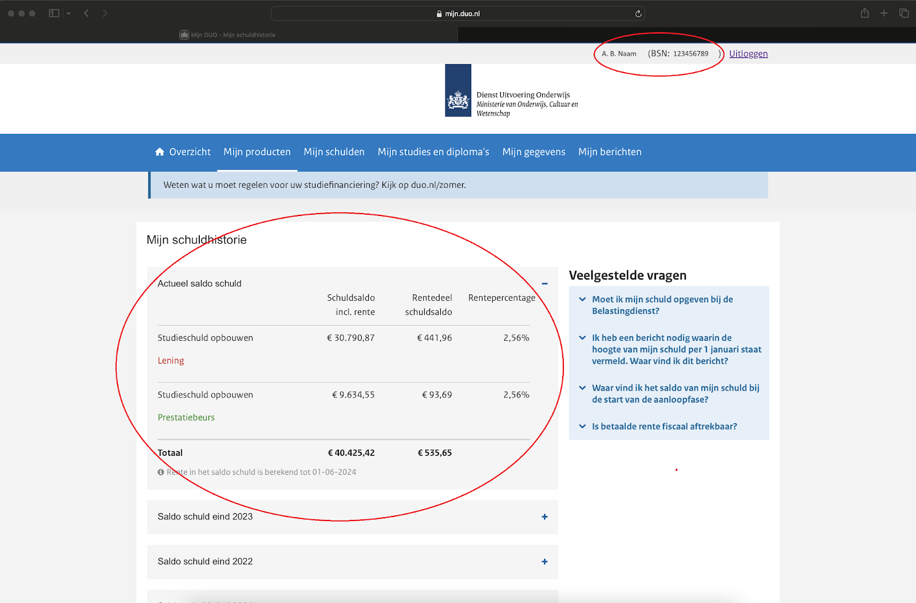Click the € 30.790,87 schuldsaldo value
This screenshot has height=603, width=916.
coord(350,338)
